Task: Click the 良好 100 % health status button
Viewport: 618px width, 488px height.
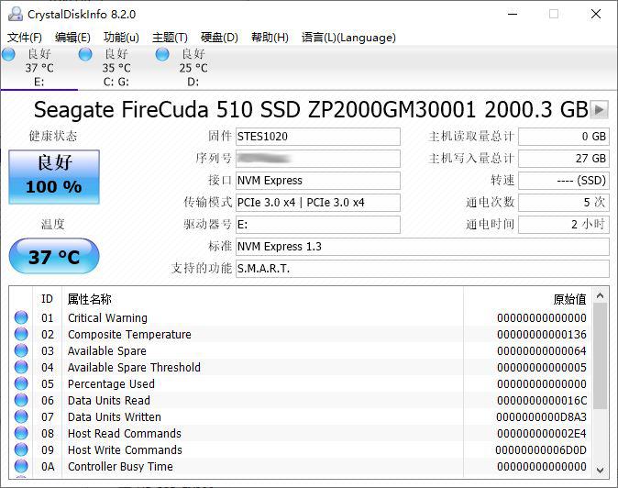Action: pyautogui.click(x=54, y=177)
